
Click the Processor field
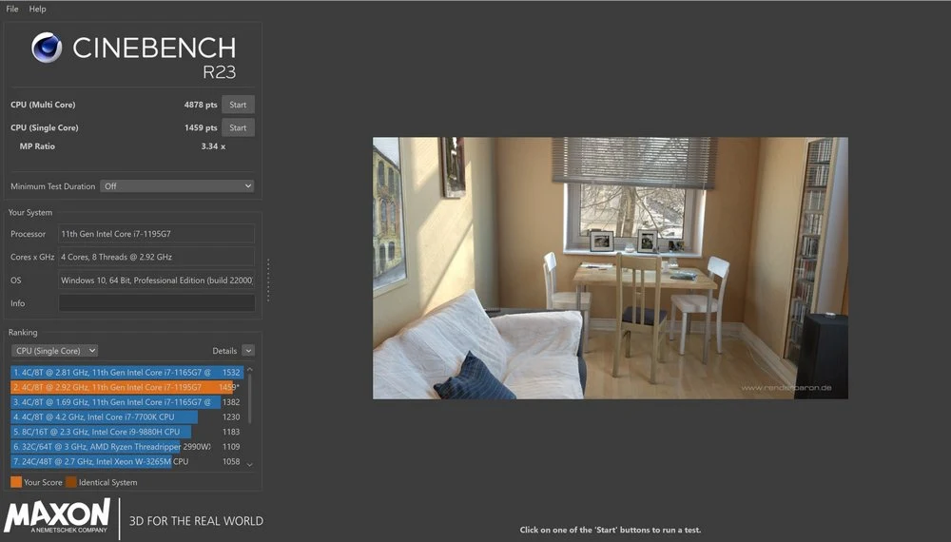coord(157,234)
